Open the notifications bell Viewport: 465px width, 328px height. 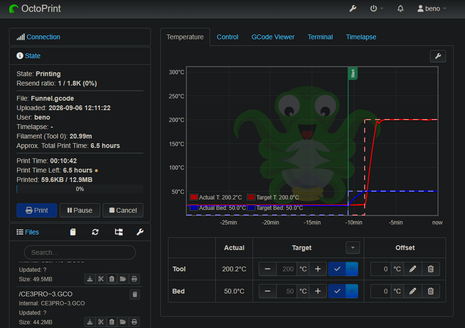tap(400, 9)
